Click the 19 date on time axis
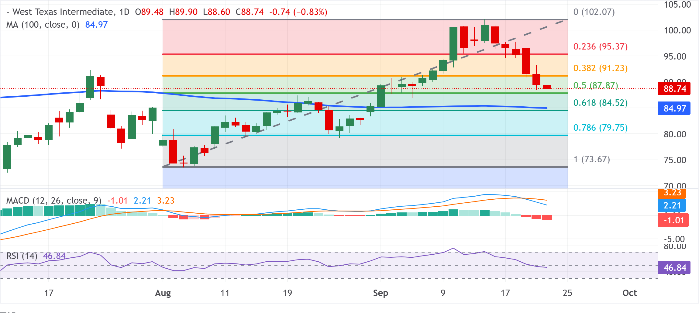This screenshot has height=313, width=699. pos(287,293)
